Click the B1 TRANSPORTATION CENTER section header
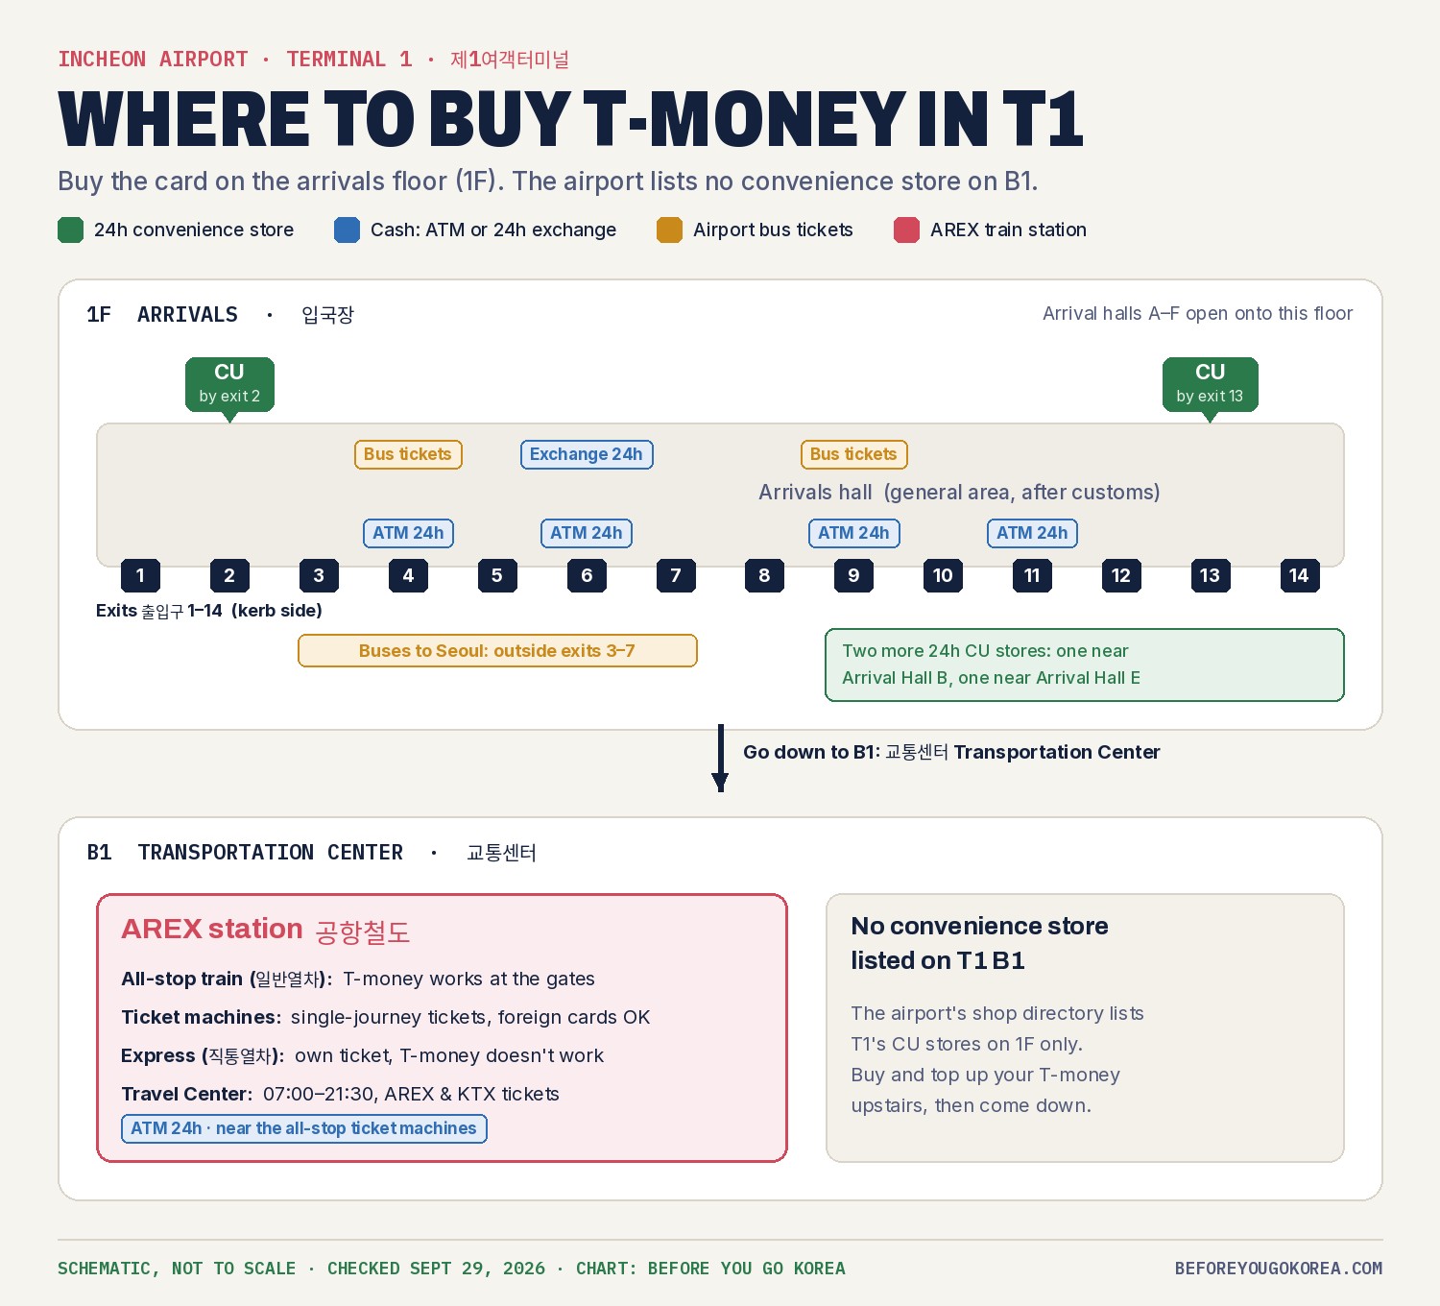1440x1306 pixels. coord(311,853)
